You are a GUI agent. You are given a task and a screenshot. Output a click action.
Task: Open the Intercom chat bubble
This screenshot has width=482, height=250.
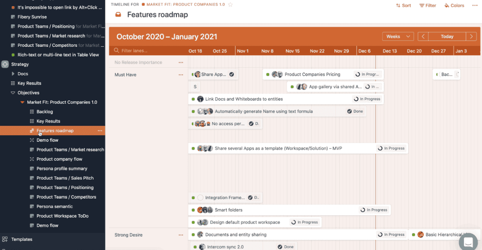click(x=468, y=242)
